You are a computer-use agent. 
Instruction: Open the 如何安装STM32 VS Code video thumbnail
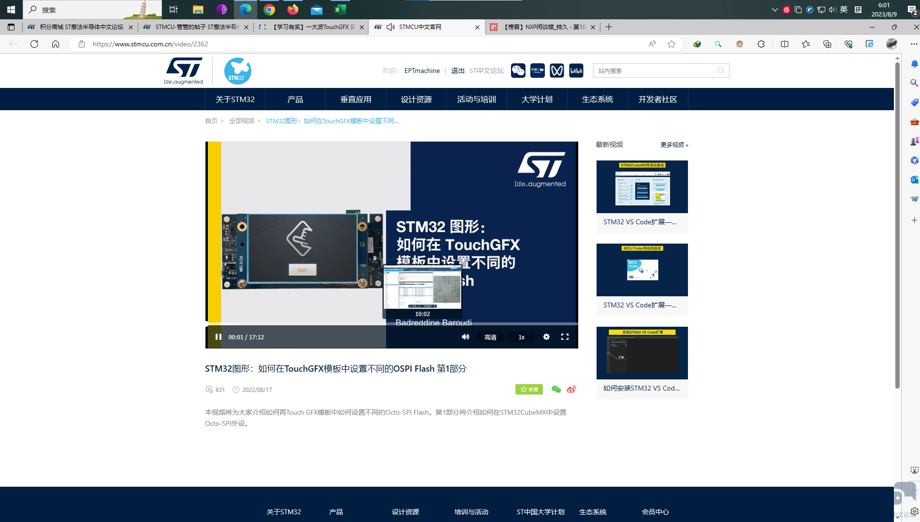pyautogui.click(x=642, y=353)
